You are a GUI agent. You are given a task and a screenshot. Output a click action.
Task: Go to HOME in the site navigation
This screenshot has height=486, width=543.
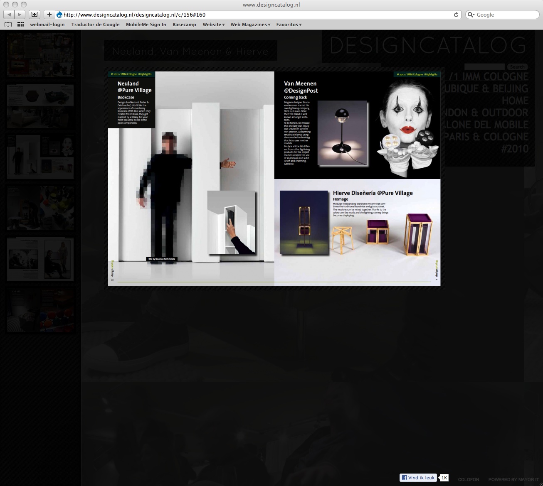pos(515,101)
